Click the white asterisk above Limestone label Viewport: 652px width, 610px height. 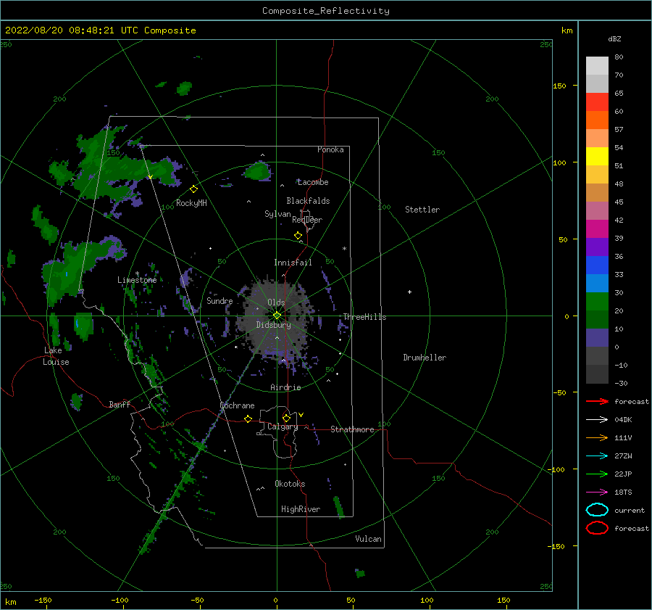click(x=137, y=274)
